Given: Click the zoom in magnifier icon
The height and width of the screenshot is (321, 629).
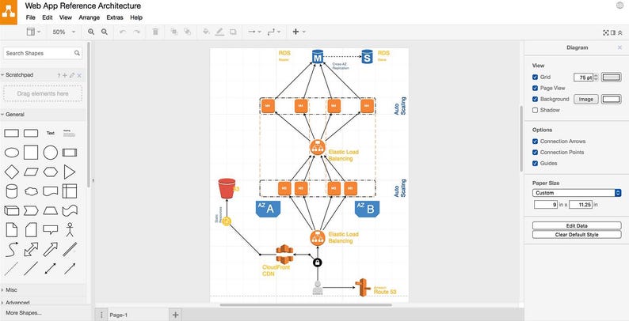Looking at the screenshot, I should (x=91, y=32).
